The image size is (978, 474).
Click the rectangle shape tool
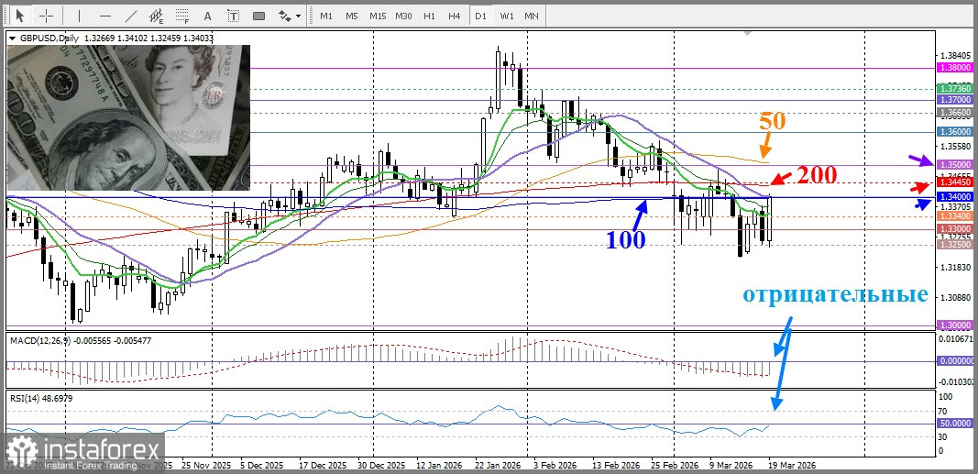(x=258, y=16)
